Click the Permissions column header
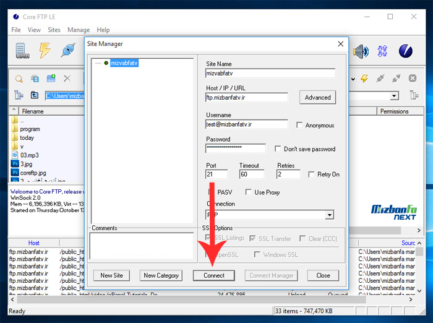The height and width of the screenshot is (323, 433). [x=400, y=111]
